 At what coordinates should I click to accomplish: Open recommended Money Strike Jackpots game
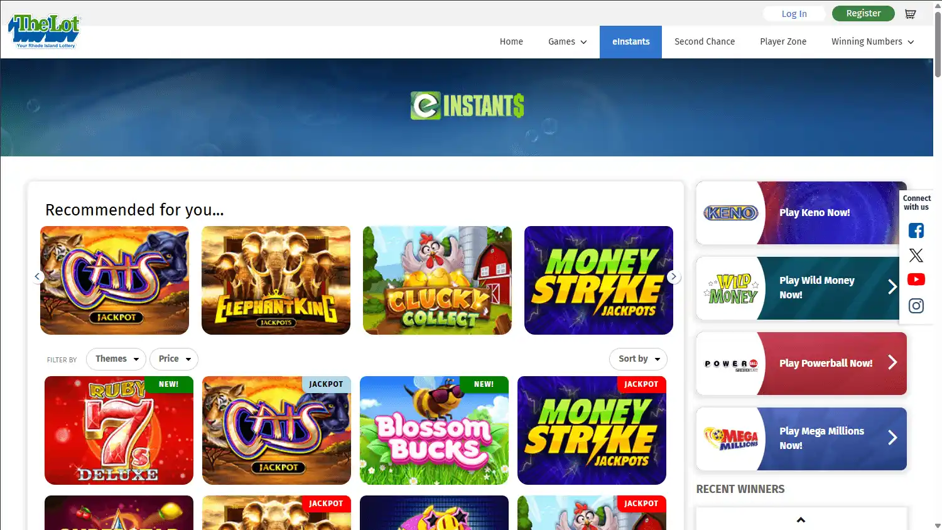coord(598,280)
